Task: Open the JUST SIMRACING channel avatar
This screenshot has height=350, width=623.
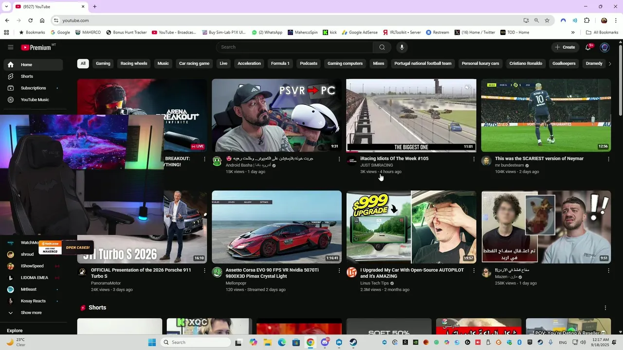Action: tap(351, 161)
